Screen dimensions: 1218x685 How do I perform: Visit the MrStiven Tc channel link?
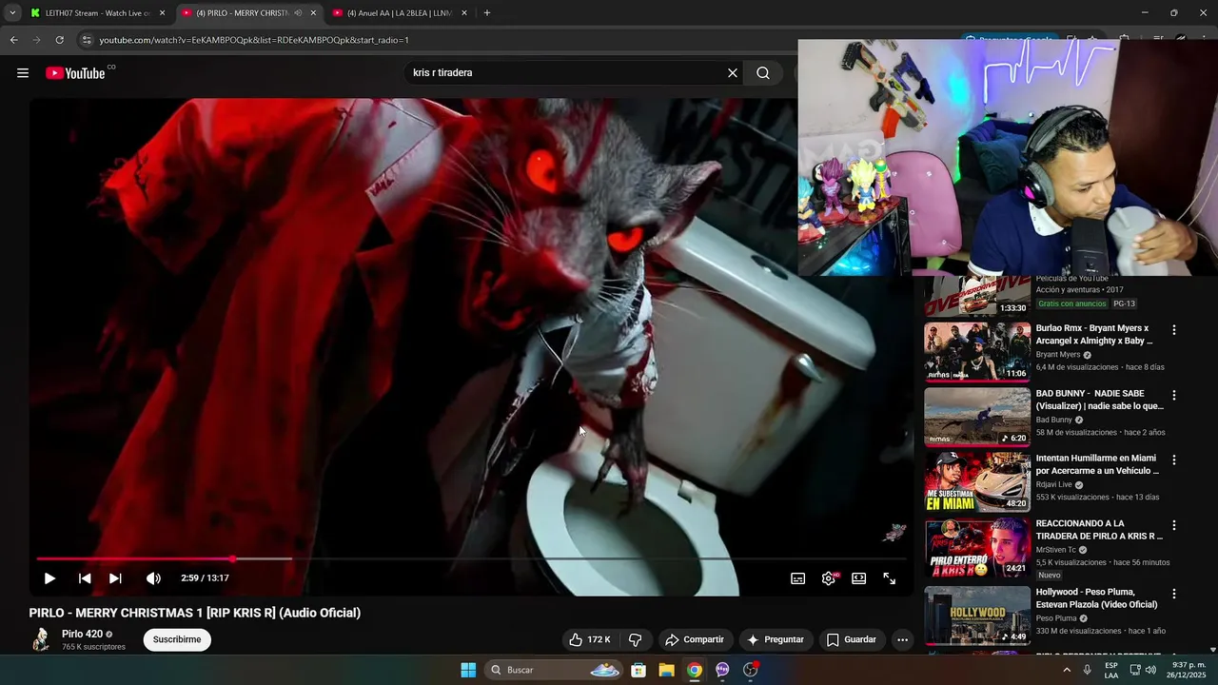click(1056, 550)
